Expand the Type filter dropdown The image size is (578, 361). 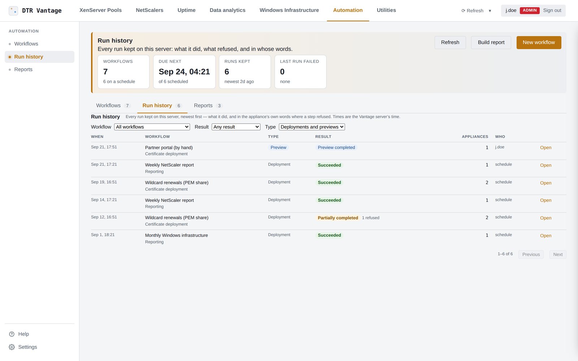[312, 127]
